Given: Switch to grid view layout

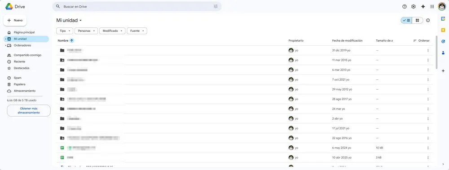Looking at the screenshot, I should (x=418, y=20).
